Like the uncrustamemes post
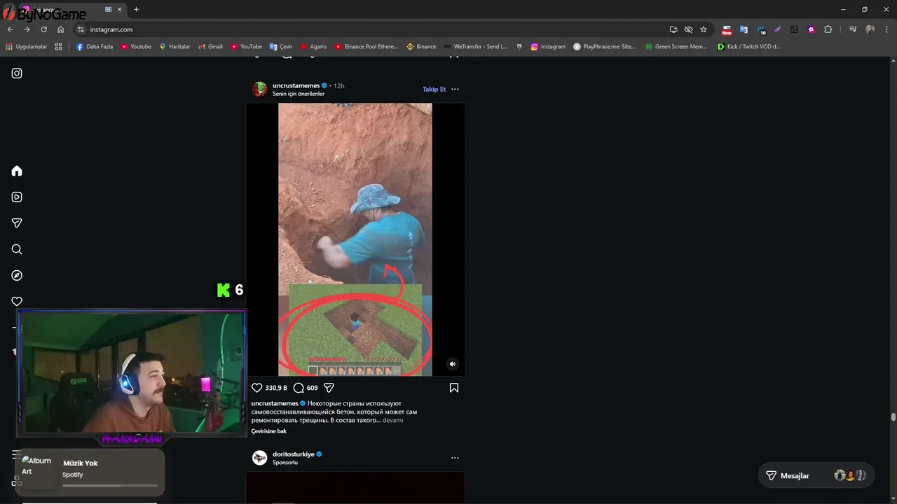Screen dimensions: 897x504 (x=256, y=388)
